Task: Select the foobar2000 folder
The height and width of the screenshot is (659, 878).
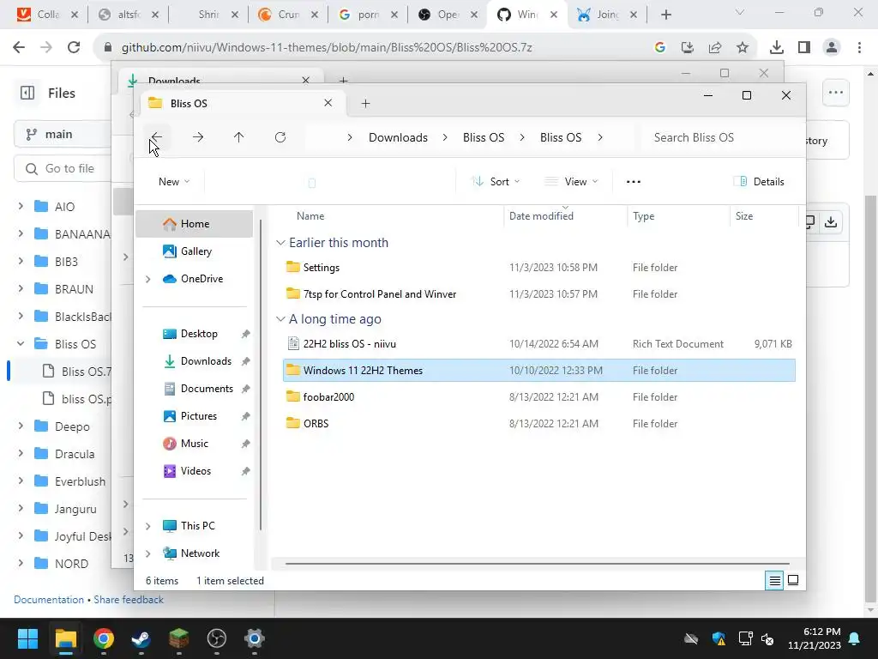Action: (x=538, y=396)
